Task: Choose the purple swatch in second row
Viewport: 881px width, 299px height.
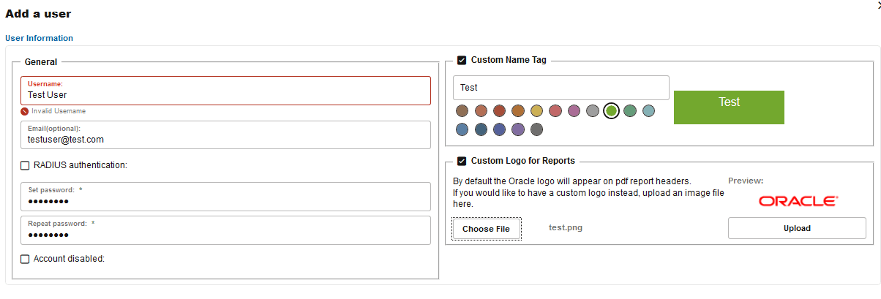Action: pos(518,129)
